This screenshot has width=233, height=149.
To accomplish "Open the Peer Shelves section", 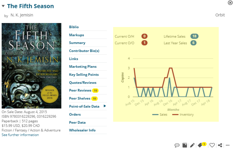I will [x=80, y=98].
